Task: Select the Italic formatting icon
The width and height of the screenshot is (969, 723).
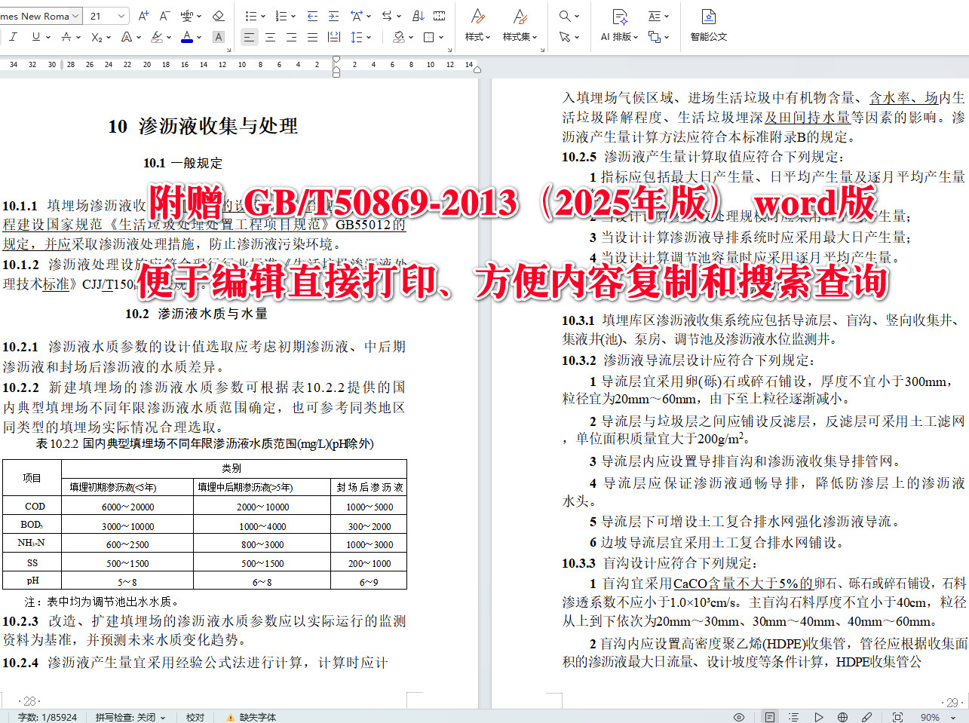Action: pyautogui.click(x=14, y=35)
